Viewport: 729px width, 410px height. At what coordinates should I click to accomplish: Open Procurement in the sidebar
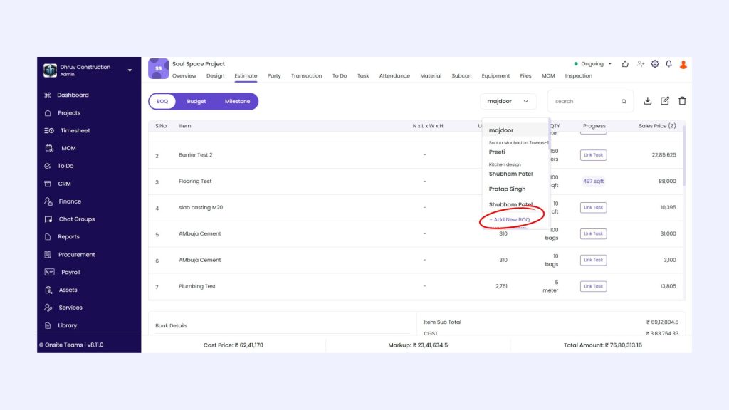click(x=76, y=255)
